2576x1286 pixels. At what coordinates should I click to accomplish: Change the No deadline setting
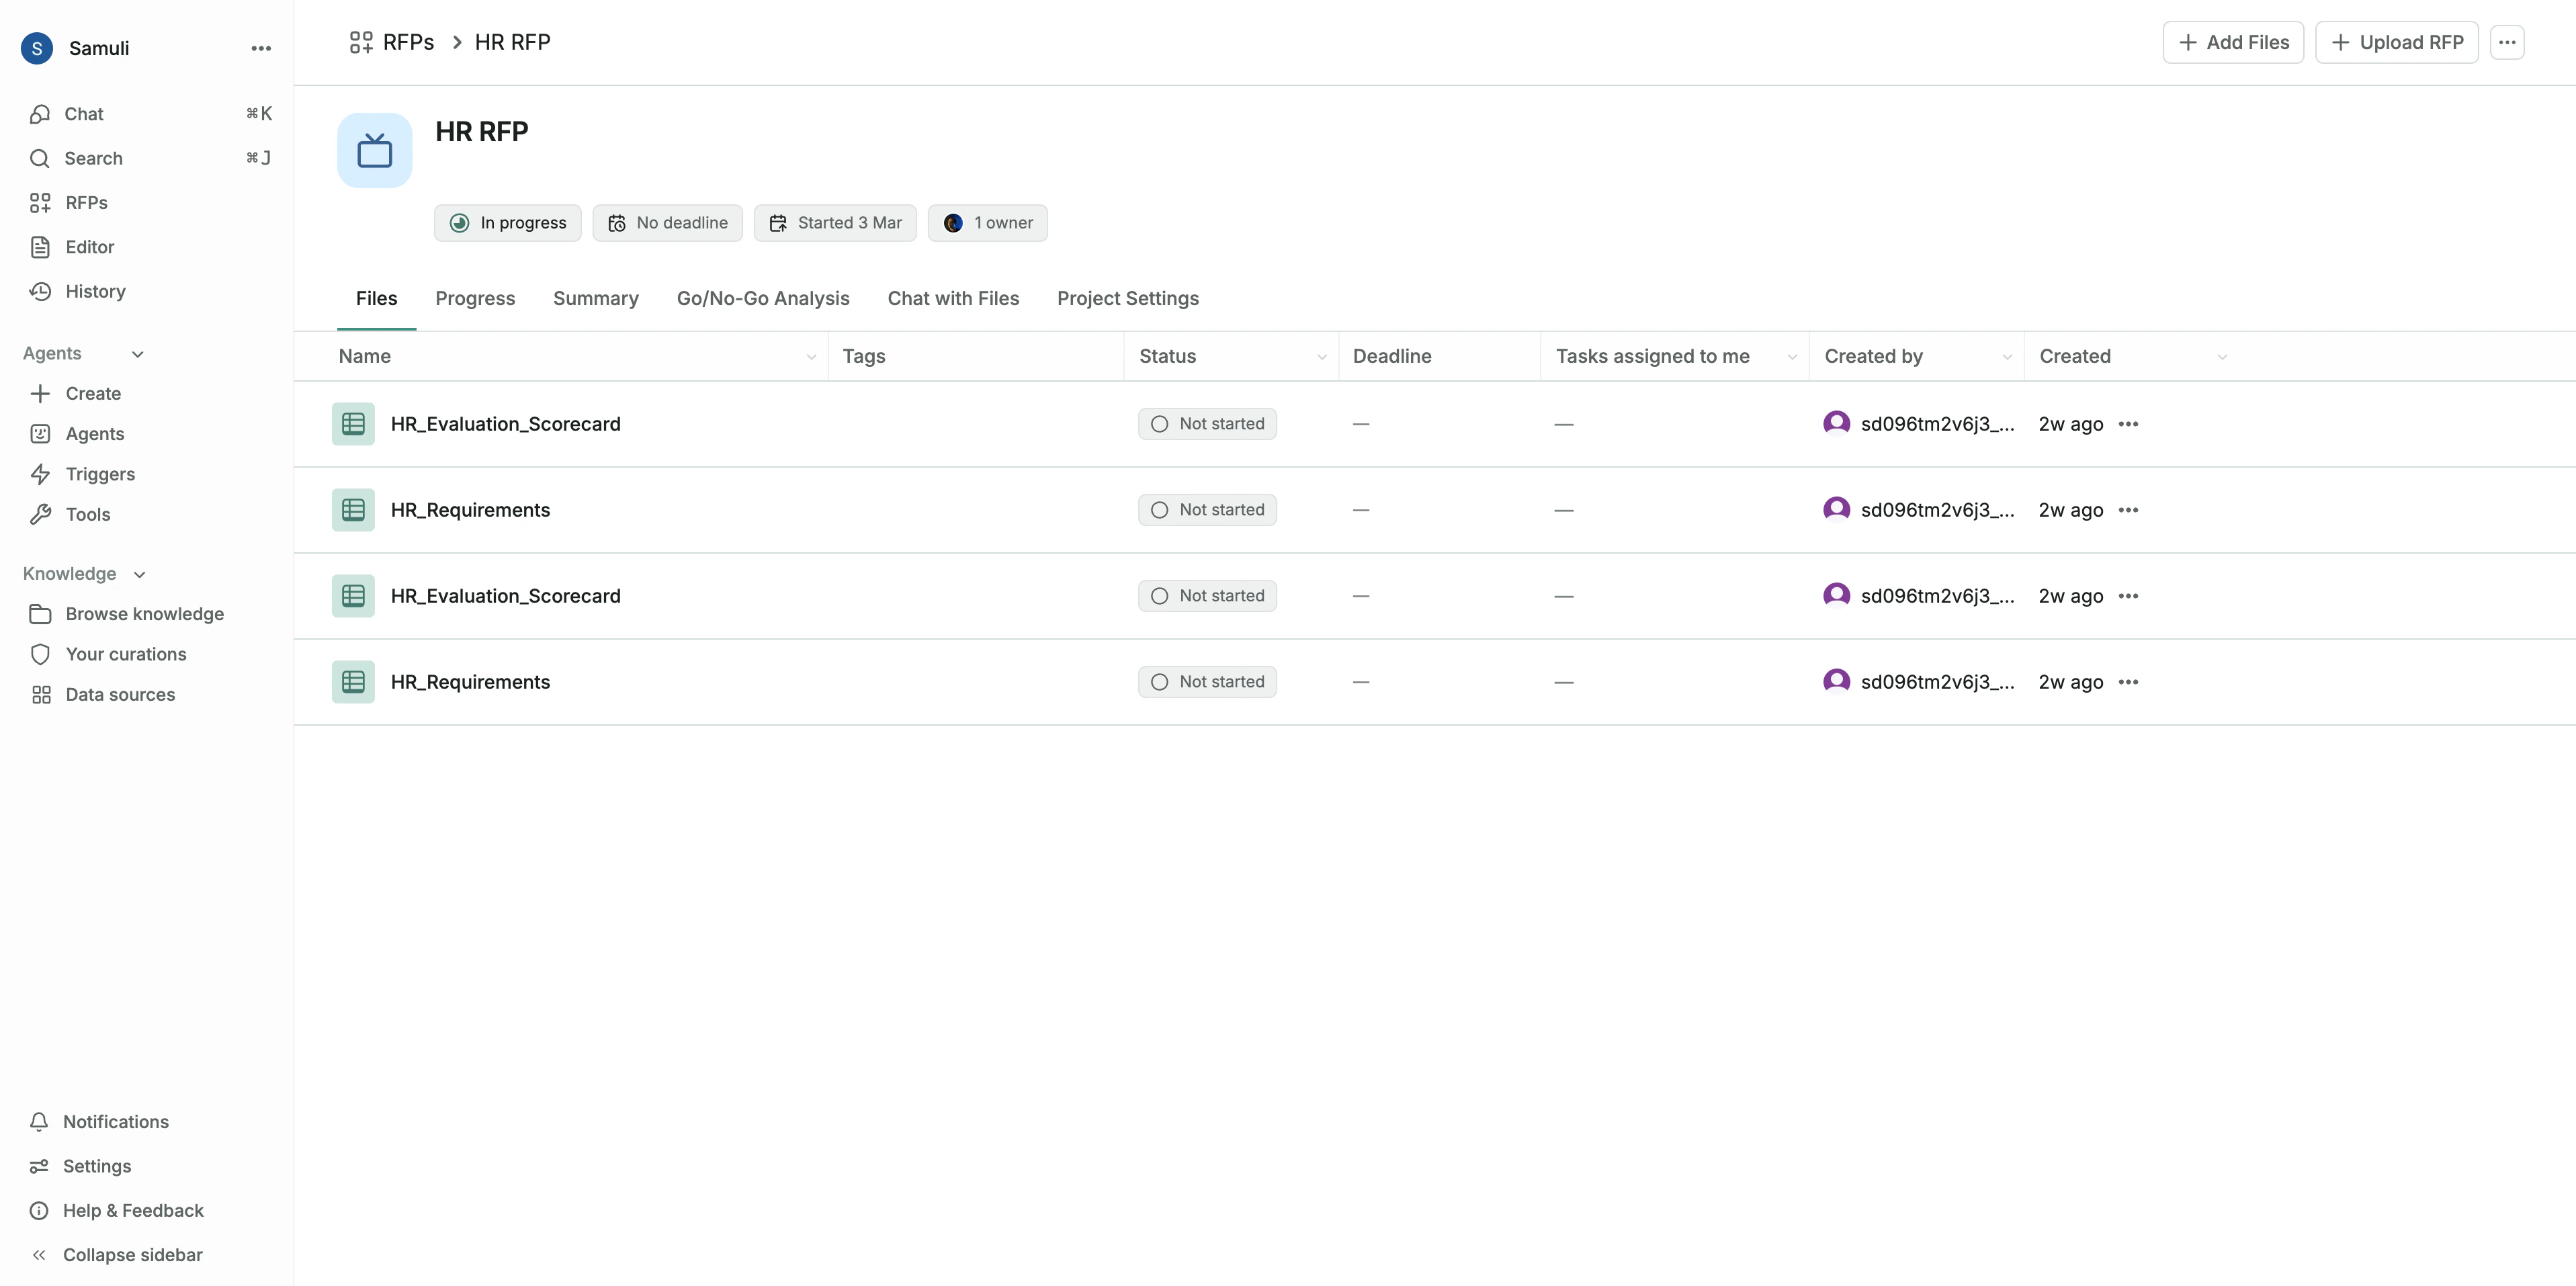(667, 222)
